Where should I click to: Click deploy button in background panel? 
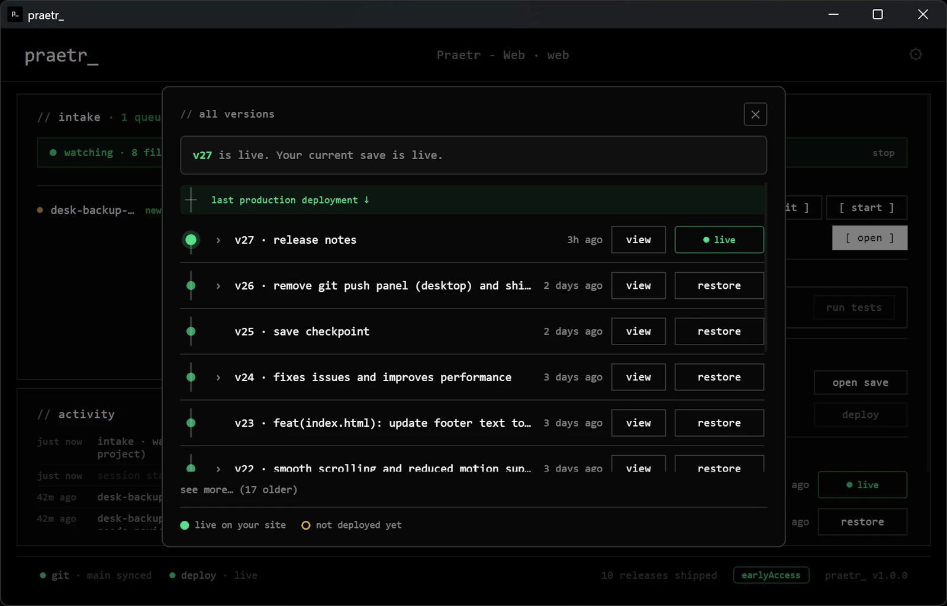click(860, 415)
